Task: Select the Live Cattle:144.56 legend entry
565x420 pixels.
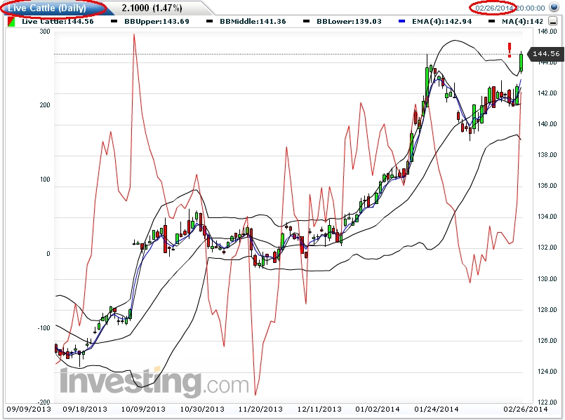Action: [x=58, y=22]
